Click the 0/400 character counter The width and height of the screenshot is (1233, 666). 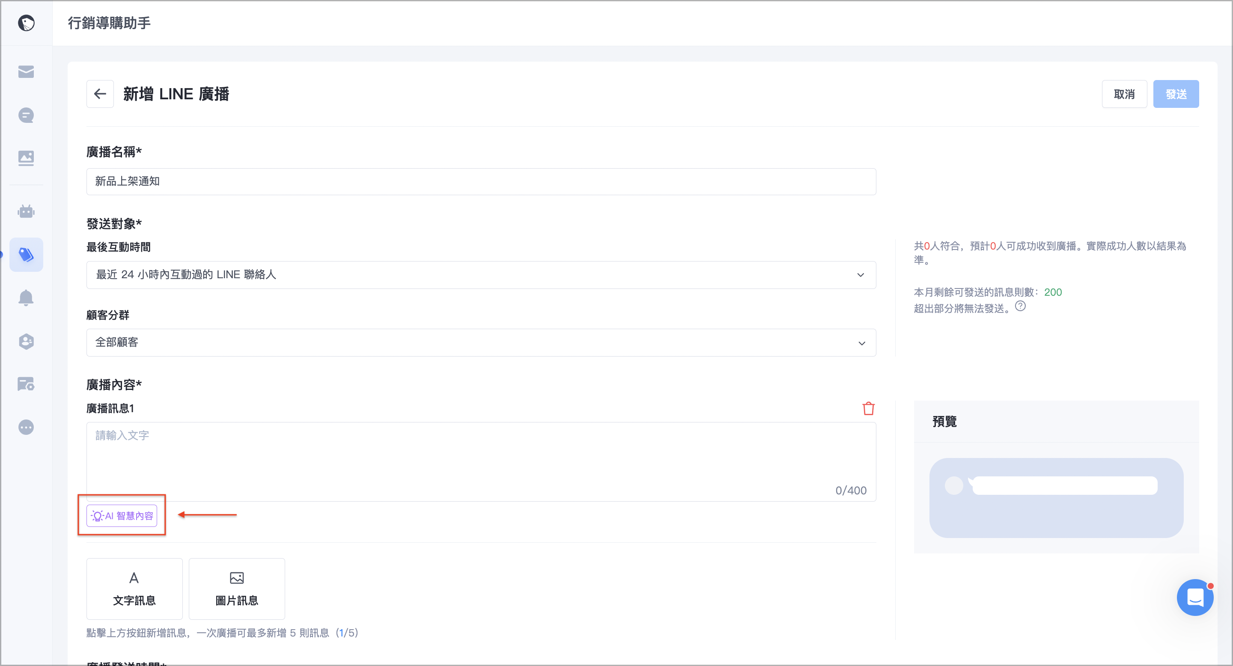pos(851,490)
